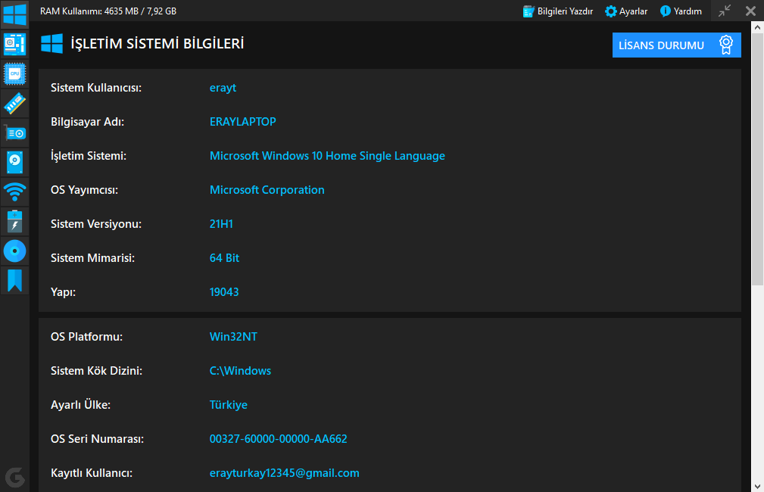Open the Yardım help menu
764x492 pixels.
click(x=681, y=11)
